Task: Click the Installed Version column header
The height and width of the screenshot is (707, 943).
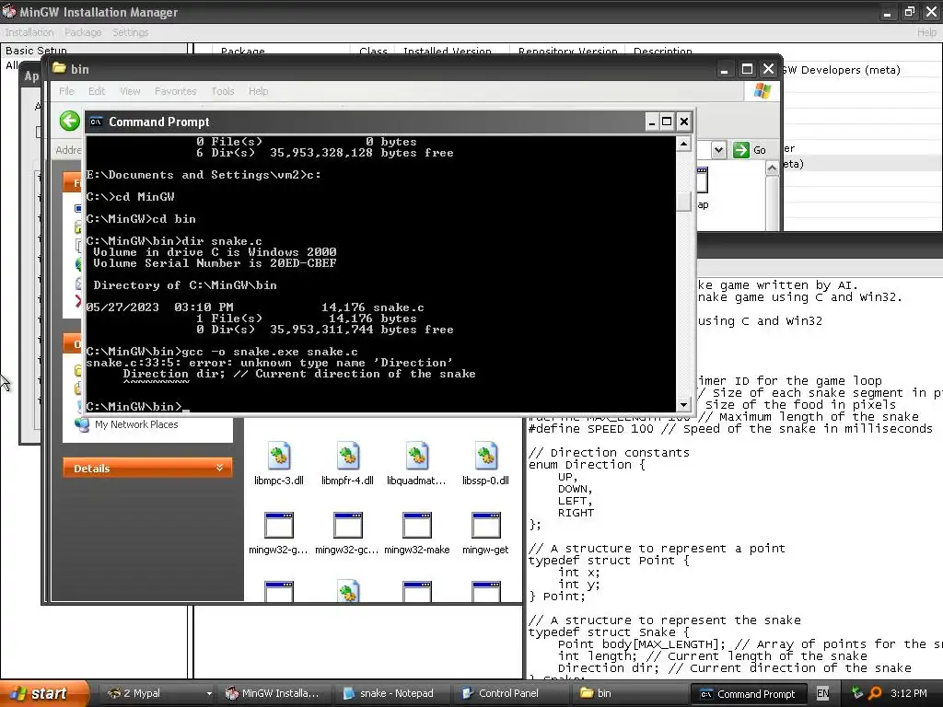Action: pyautogui.click(x=447, y=52)
